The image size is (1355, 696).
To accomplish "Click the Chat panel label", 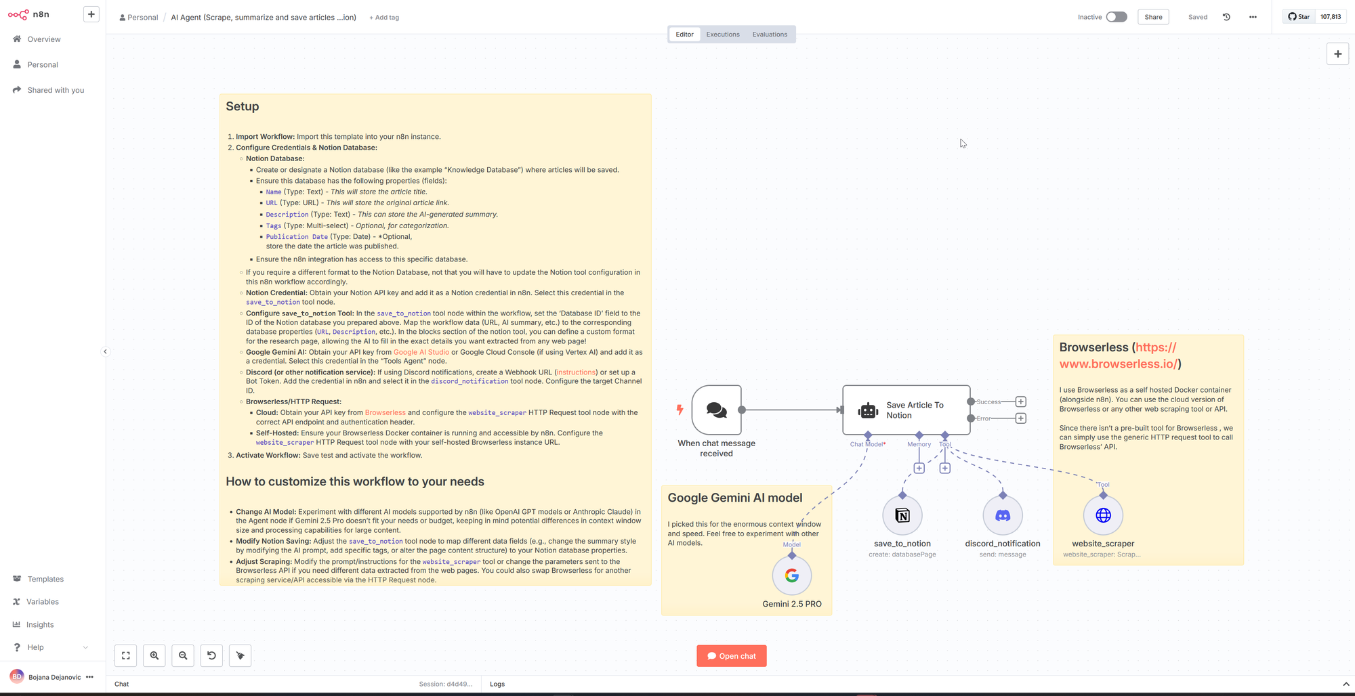I will 122,684.
